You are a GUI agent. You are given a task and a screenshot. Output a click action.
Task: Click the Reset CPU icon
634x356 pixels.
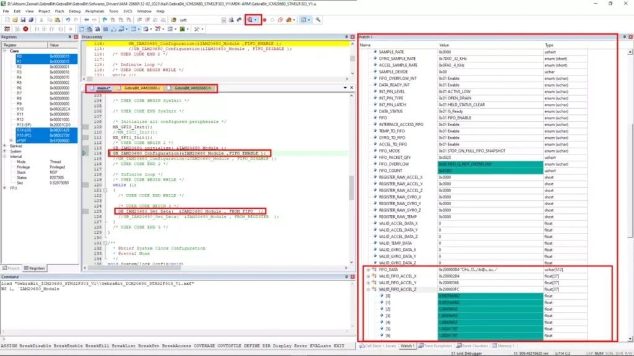coord(7,28)
